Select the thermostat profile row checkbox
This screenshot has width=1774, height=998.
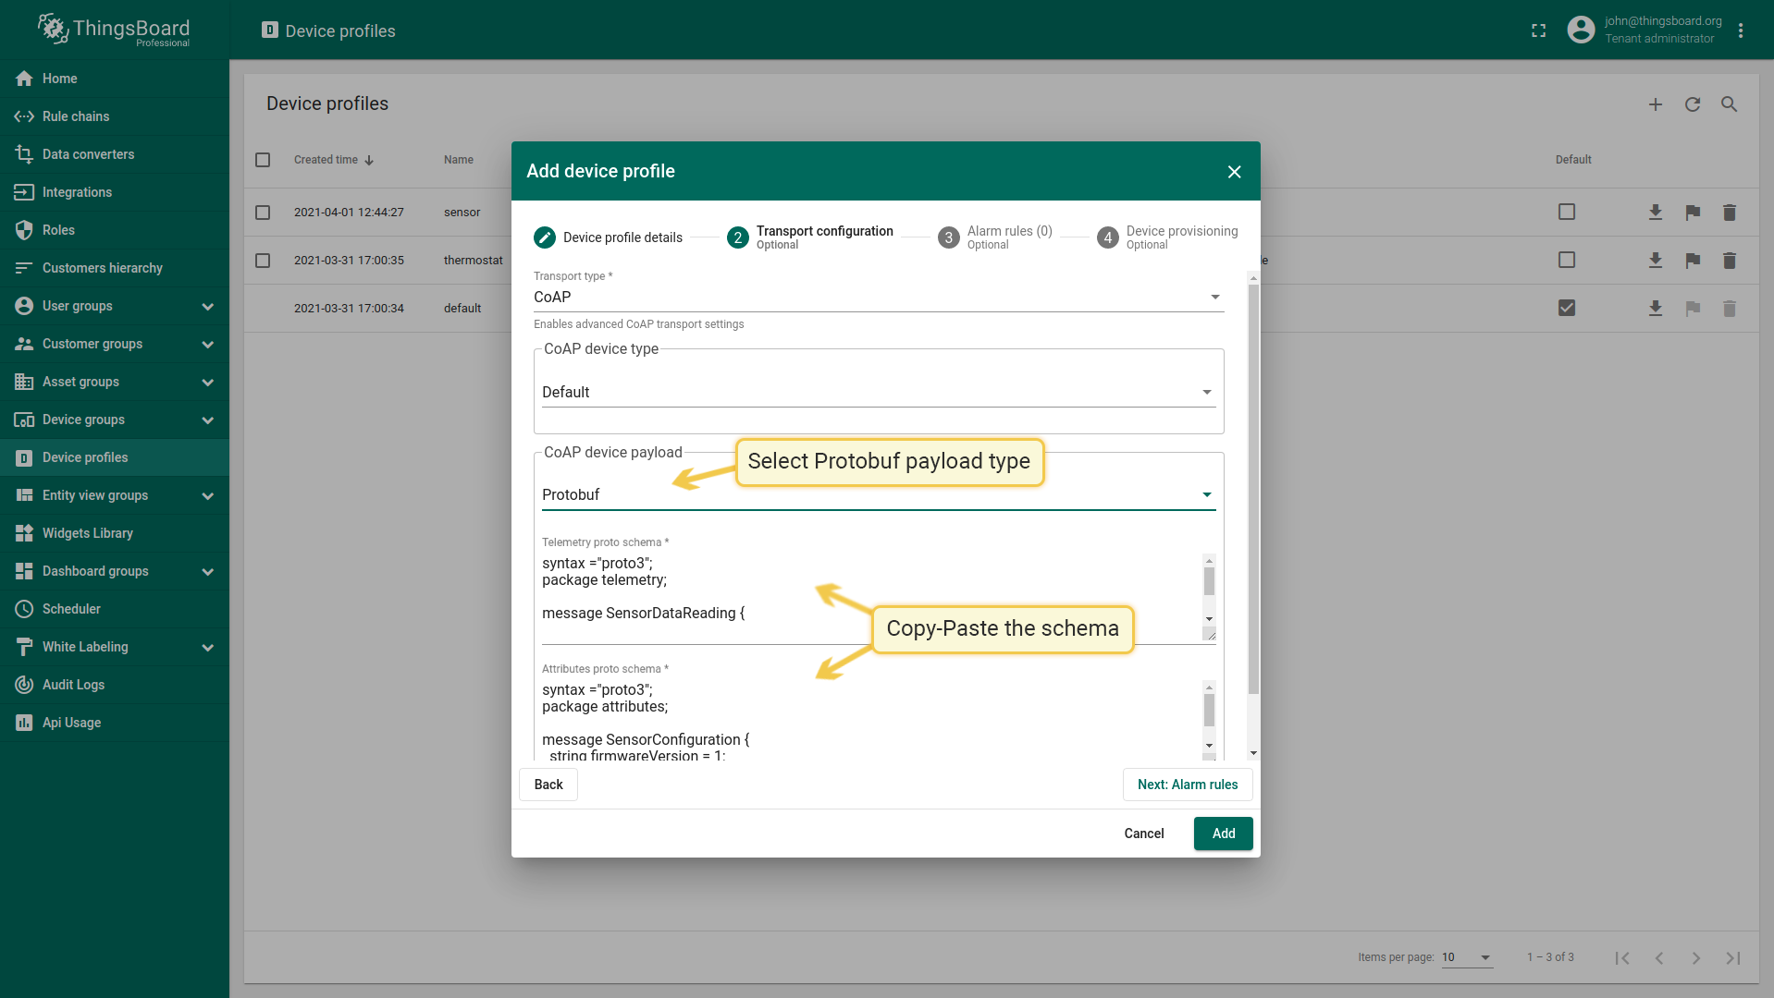point(263,261)
